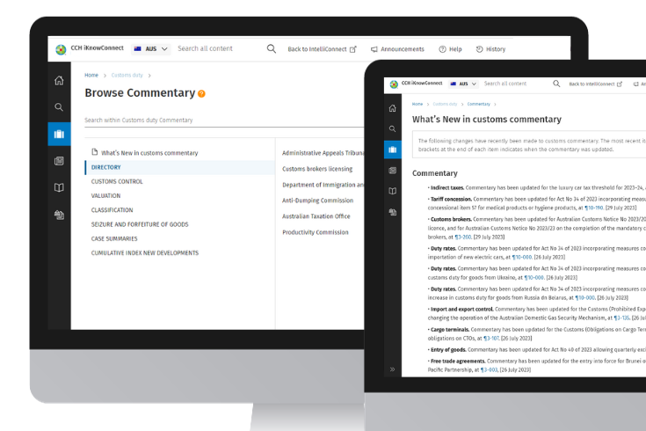646x431 pixels.
Task: Click Search within Customs duty Commentary field
Action: [x=220, y=120]
